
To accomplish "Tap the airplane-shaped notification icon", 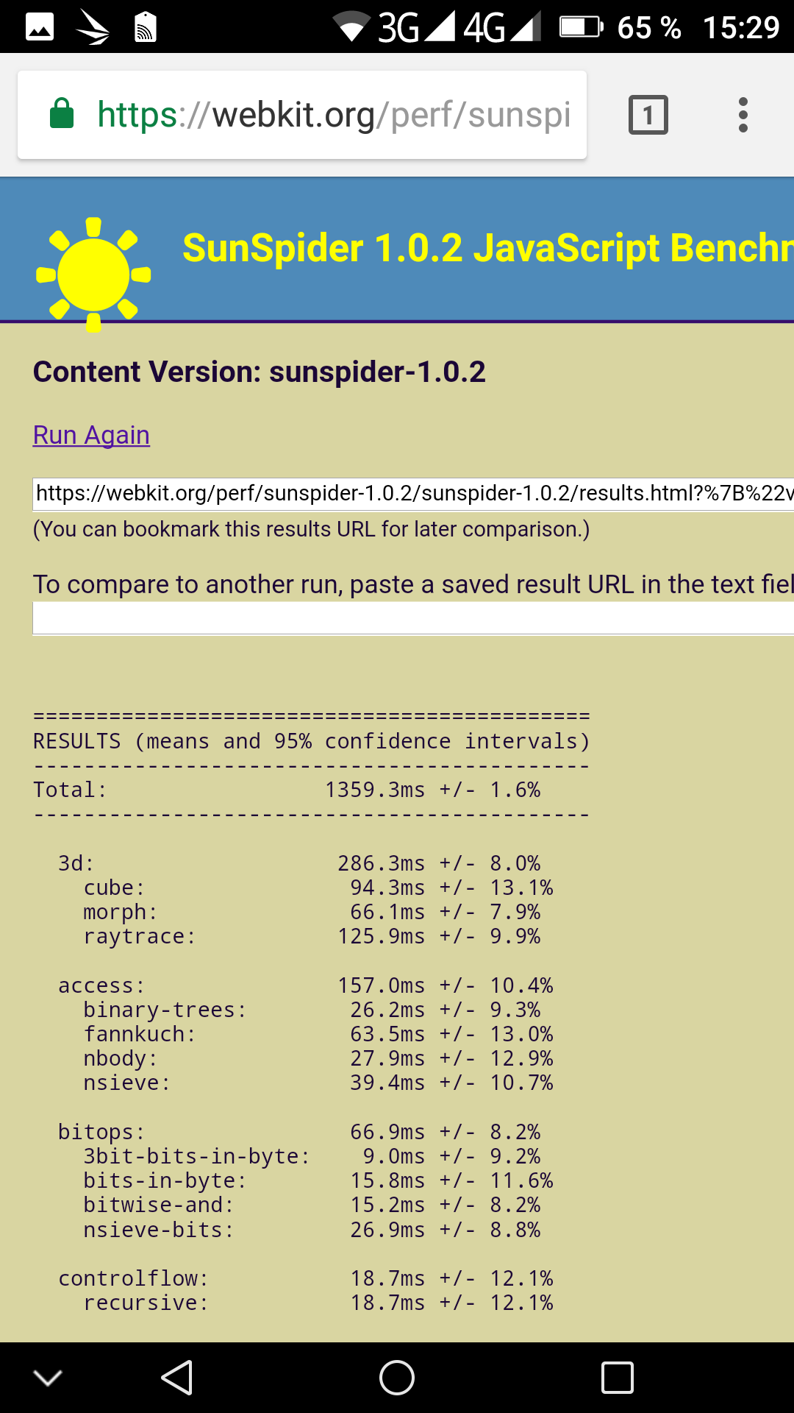I will (x=93, y=27).
